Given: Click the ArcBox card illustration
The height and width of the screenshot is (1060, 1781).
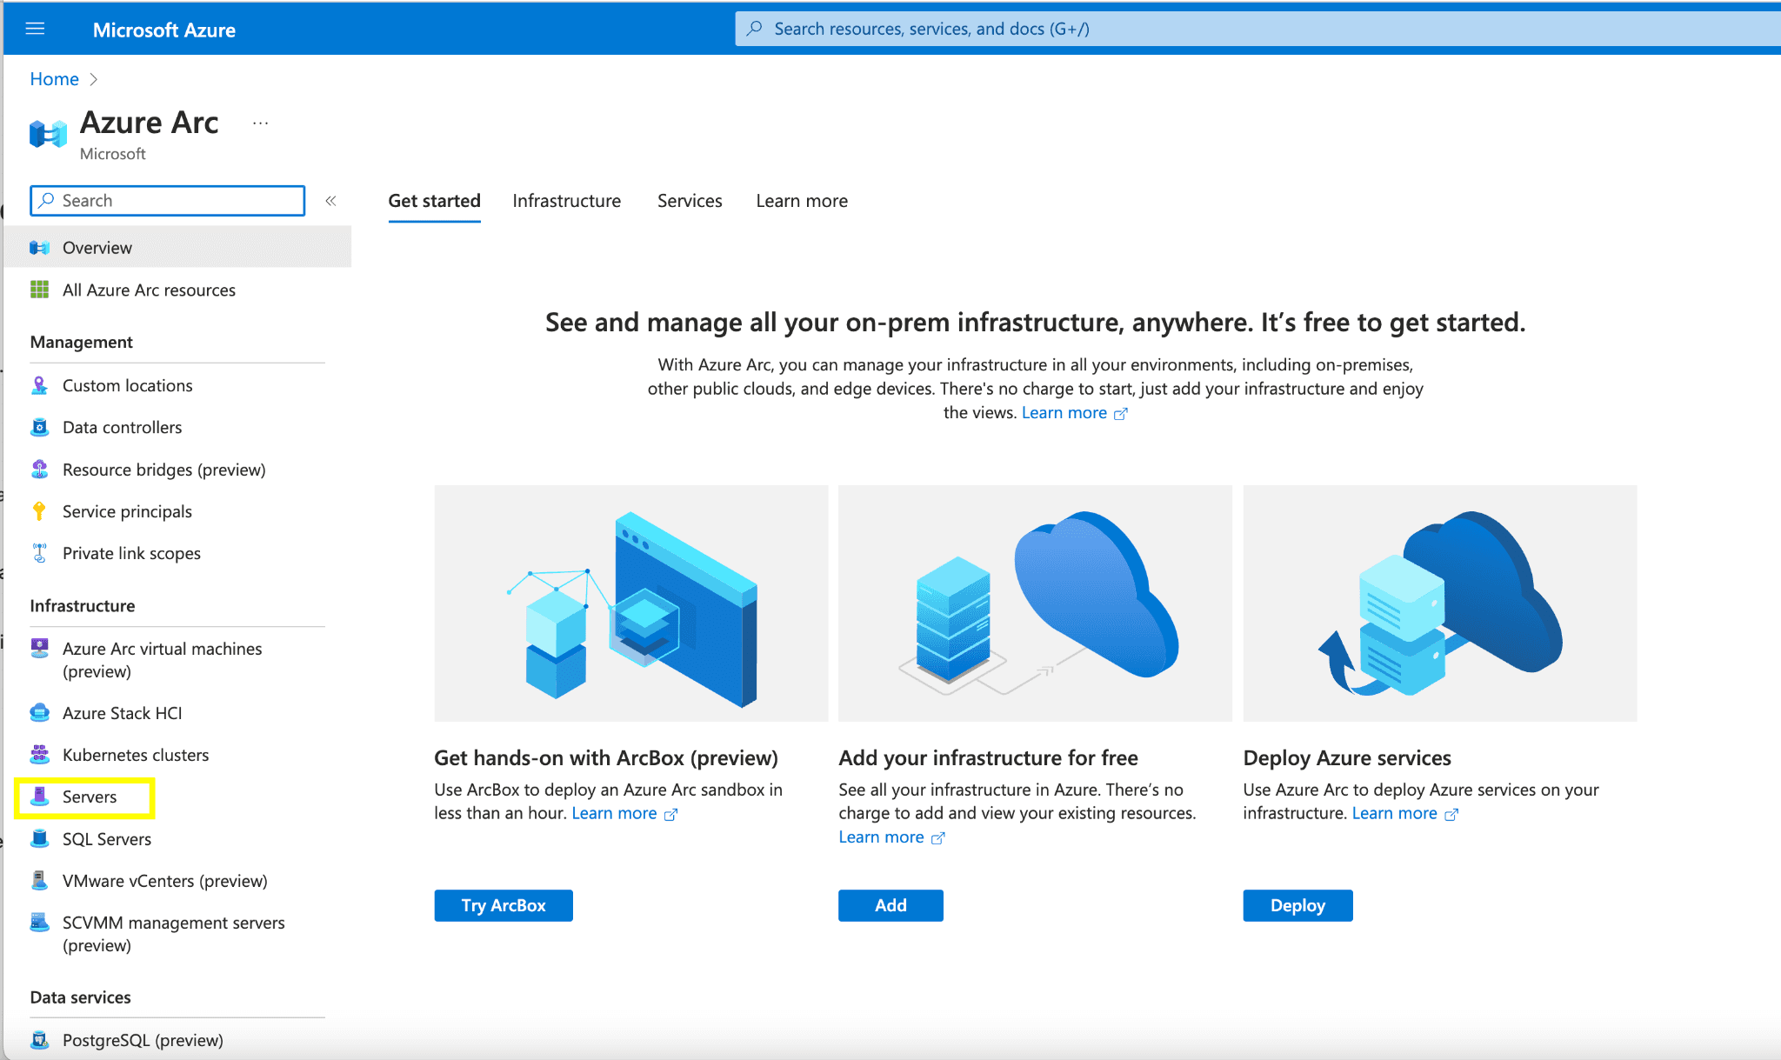Looking at the screenshot, I should click(630, 603).
